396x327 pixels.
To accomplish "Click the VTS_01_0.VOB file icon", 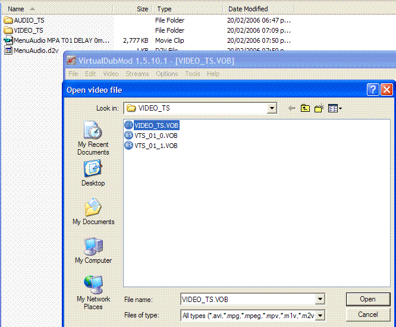I will pyautogui.click(x=129, y=136).
